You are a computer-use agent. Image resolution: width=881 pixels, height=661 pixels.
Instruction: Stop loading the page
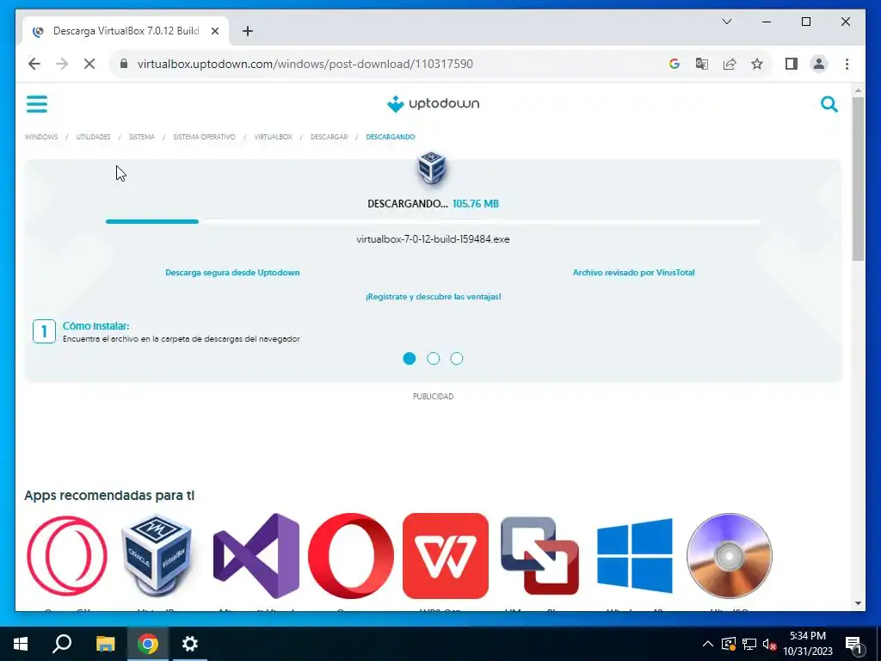89,64
